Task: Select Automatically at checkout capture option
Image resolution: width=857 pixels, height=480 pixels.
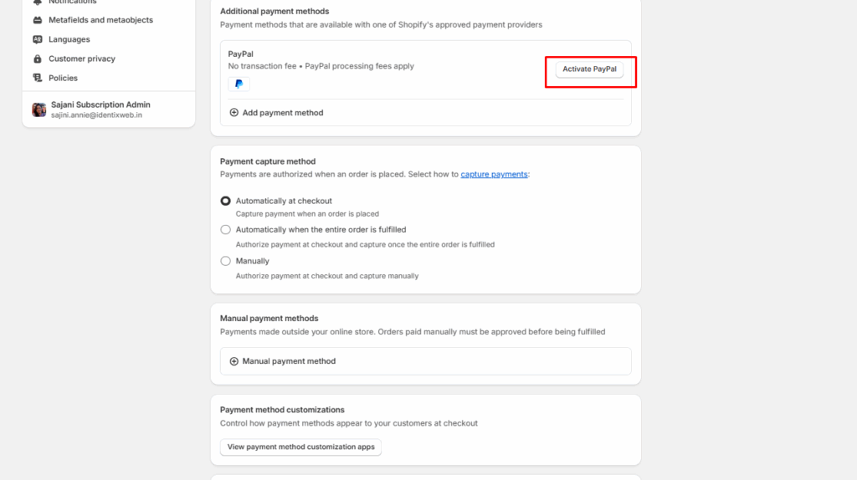Action: click(x=226, y=201)
